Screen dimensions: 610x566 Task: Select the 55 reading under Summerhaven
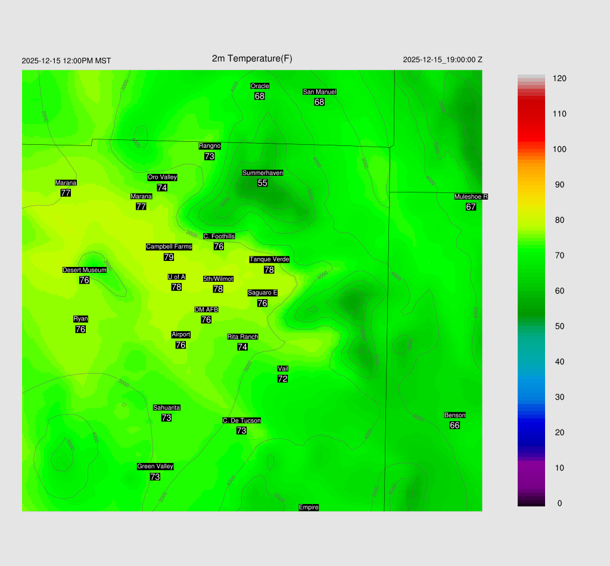pos(262,183)
